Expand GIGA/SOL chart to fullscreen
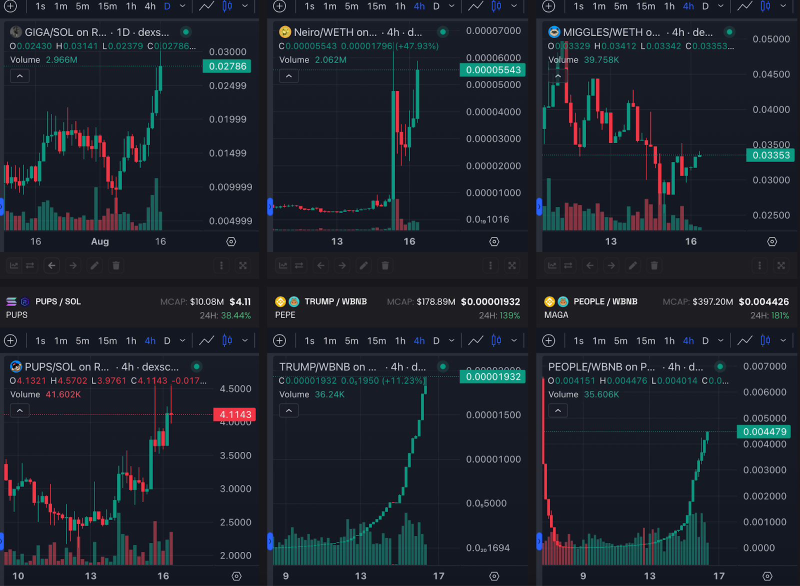The width and height of the screenshot is (800, 586). 243,265
